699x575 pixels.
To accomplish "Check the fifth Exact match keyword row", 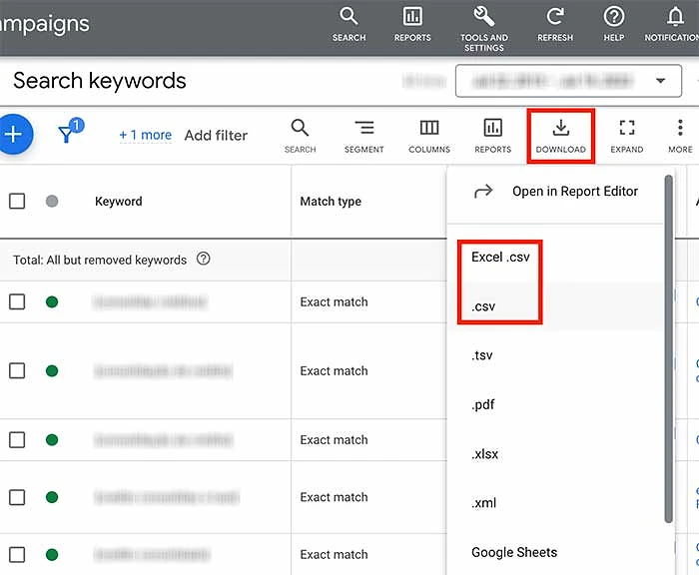I will pos(17,554).
